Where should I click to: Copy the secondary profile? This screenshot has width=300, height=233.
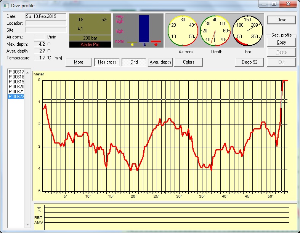(x=281, y=42)
